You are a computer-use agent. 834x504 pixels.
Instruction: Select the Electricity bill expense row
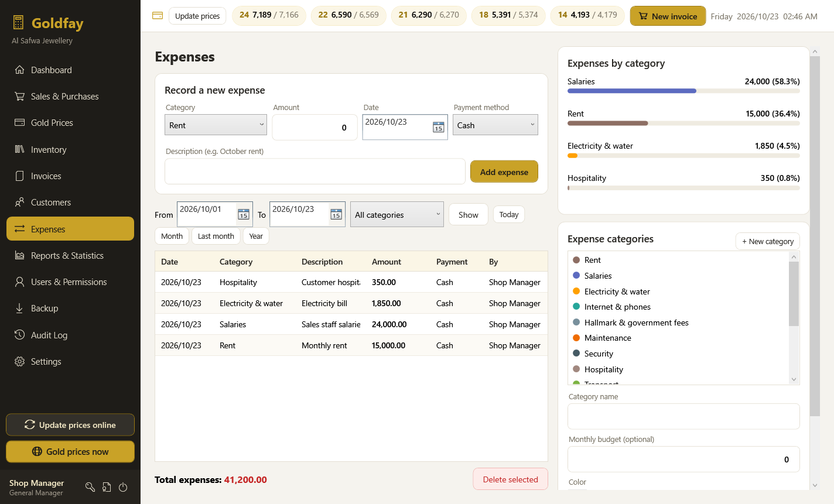click(x=351, y=303)
